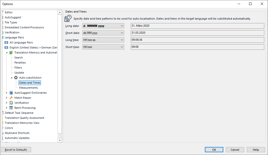Click the tree scrollbar down arrow
This screenshot has height=155, width=268.
(x=60, y=140)
